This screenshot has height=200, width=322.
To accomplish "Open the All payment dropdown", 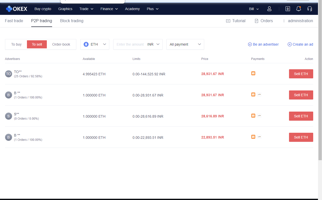I will (x=185, y=44).
